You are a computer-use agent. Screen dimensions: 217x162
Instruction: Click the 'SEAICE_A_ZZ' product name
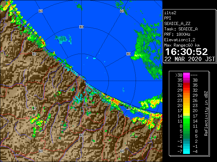[x=177, y=24]
